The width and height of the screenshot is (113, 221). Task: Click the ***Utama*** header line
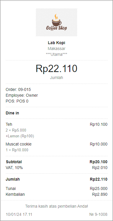click(x=57, y=54)
